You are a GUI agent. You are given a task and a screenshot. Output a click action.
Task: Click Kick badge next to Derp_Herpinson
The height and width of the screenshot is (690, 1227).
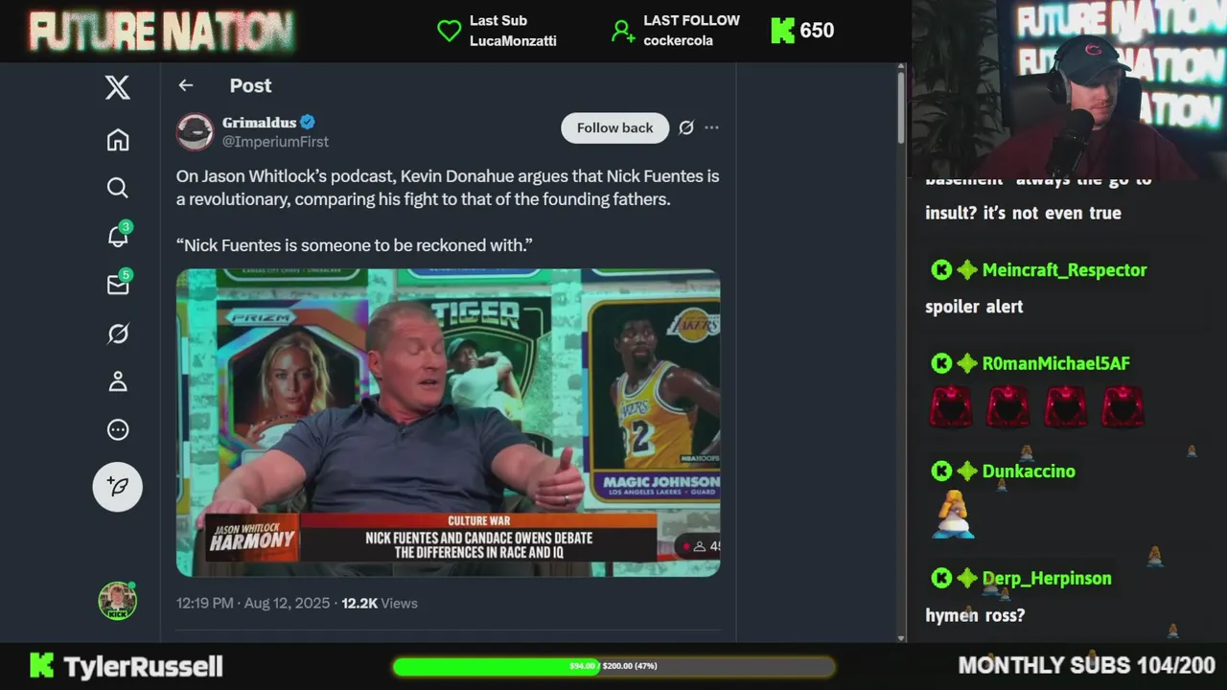(941, 579)
